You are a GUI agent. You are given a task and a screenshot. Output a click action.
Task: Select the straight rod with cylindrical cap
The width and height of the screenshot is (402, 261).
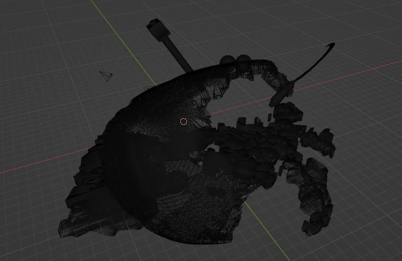click(170, 45)
